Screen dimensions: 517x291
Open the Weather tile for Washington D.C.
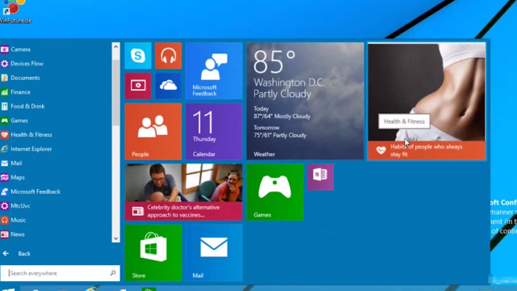[x=305, y=101]
